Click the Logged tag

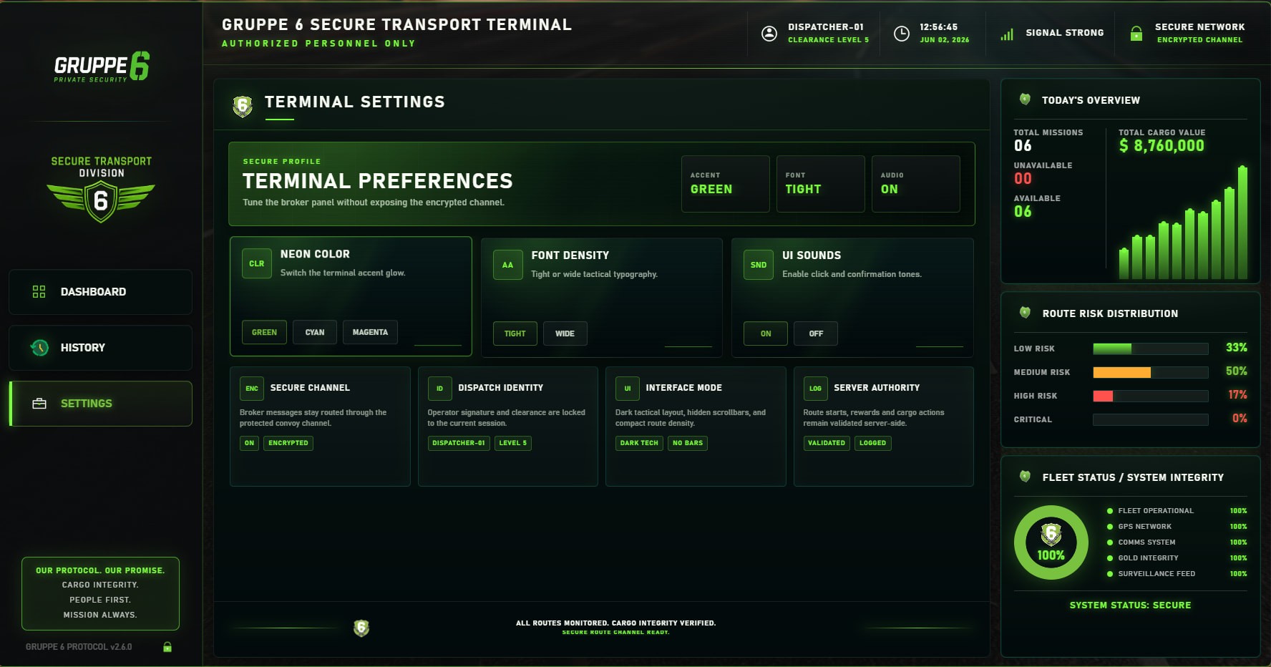point(873,443)
